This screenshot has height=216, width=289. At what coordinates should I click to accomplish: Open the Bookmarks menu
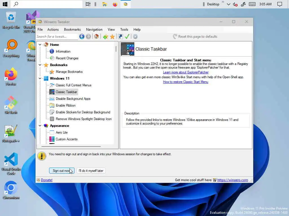[x=72, y=30]
